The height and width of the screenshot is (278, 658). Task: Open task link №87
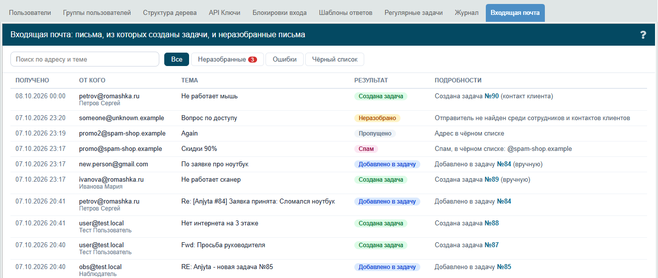[491, 245]
